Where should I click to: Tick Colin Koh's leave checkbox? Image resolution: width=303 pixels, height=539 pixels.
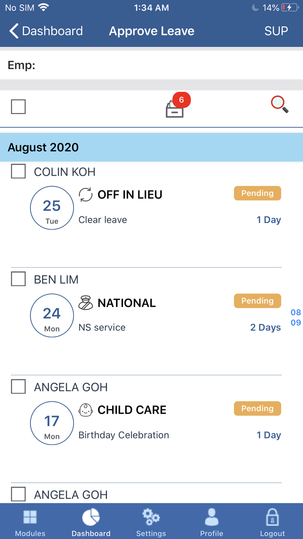click(x=18, y=171)
